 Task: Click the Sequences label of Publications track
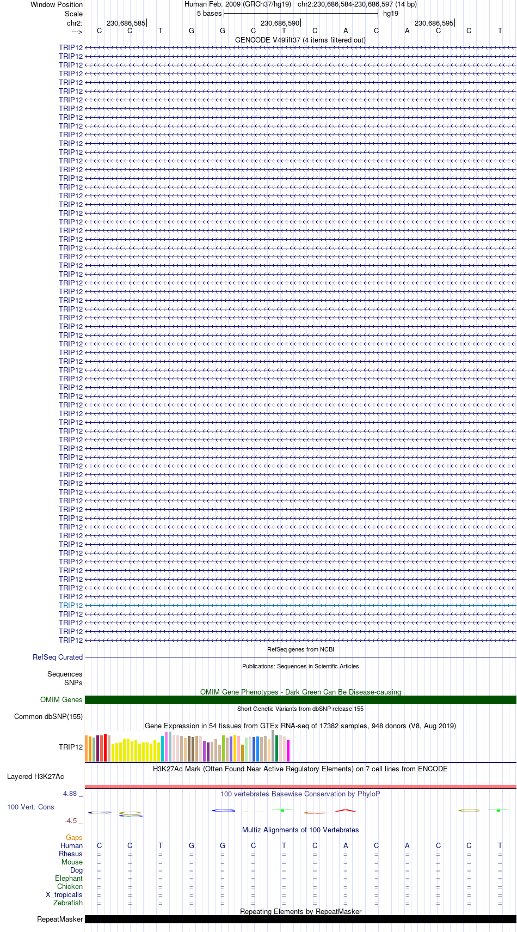coord(65,674)
